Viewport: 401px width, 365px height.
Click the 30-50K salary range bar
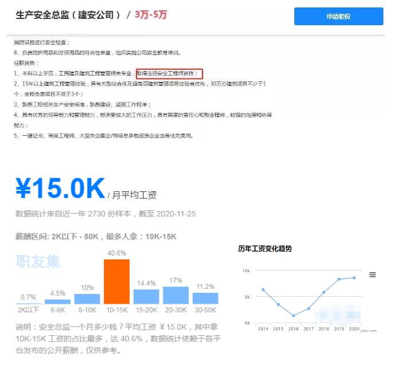(x=205, y=298)
